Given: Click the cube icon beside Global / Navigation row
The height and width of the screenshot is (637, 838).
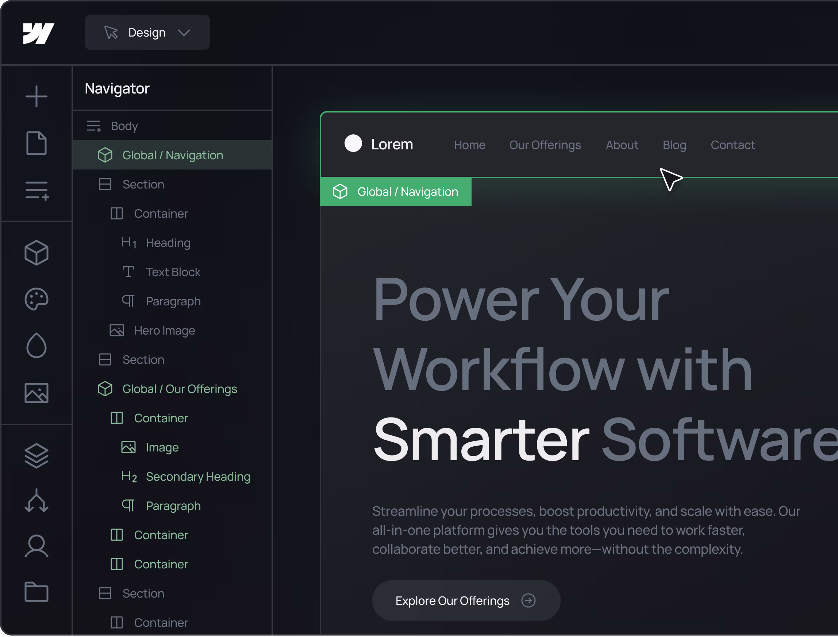Looking at the screenshot, I should coord(105,155).
